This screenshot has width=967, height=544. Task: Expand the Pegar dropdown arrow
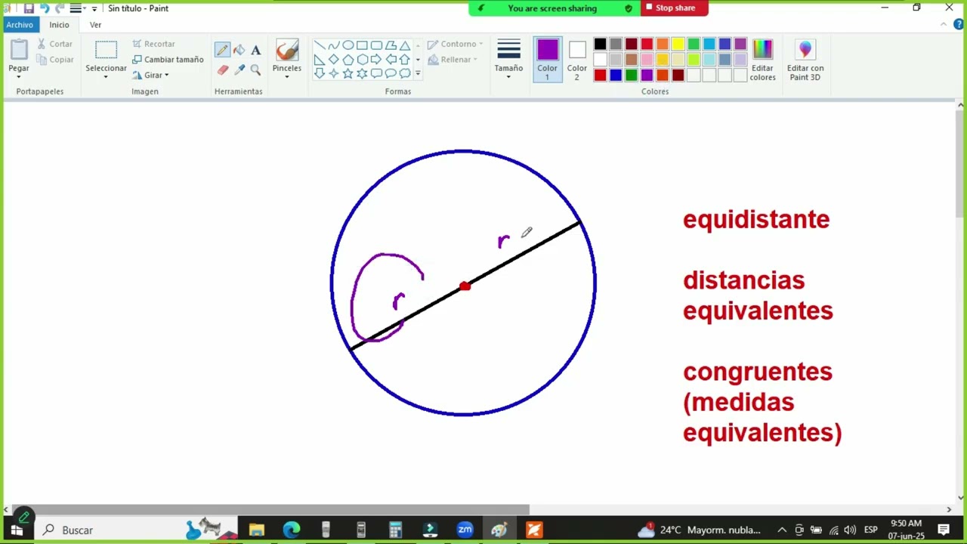[19, 77]
